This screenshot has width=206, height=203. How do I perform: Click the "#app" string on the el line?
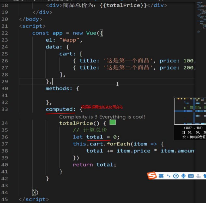tap(69, 40)
